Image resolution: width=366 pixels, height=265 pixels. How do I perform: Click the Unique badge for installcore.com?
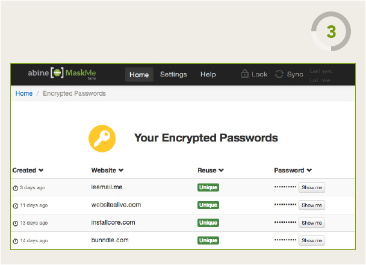click(x=208, y=223)
